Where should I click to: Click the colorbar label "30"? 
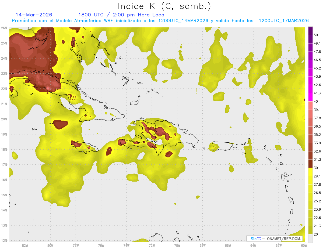316,168
